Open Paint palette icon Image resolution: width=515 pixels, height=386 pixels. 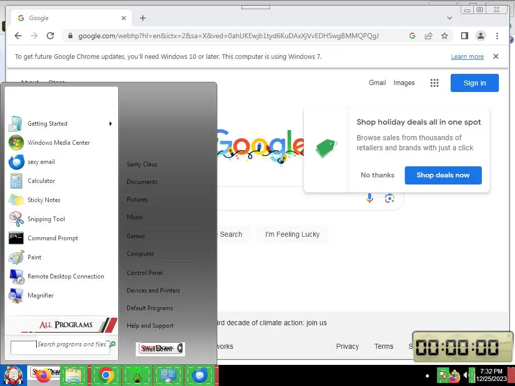tap(16, 257)
